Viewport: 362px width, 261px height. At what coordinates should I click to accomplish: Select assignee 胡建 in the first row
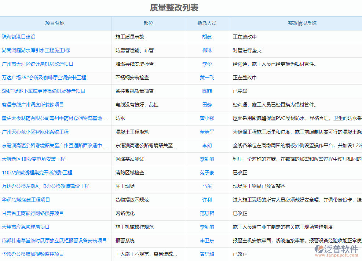pos(206,37)
